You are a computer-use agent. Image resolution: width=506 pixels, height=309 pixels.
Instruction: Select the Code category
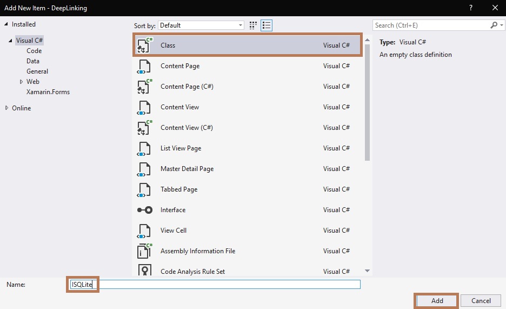click(x=34, y=51)
